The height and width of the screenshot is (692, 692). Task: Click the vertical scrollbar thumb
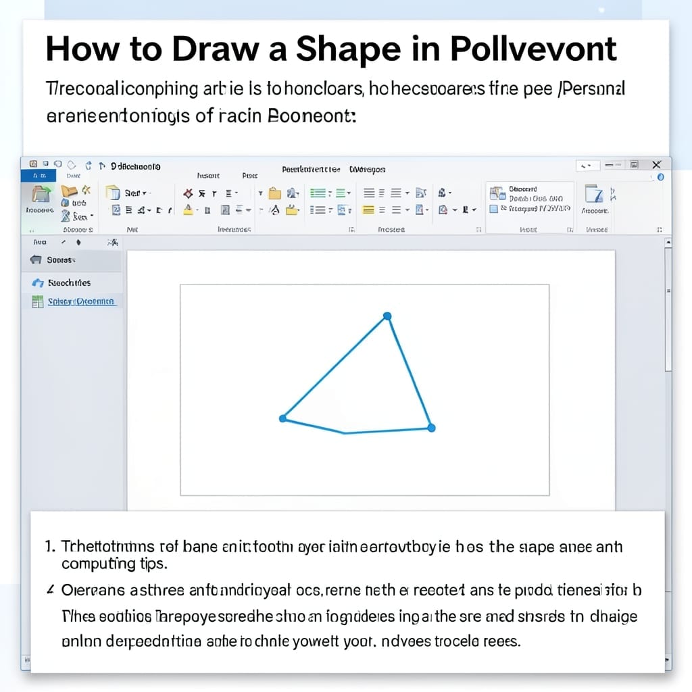pyautogui.click(x=668, y=309)
